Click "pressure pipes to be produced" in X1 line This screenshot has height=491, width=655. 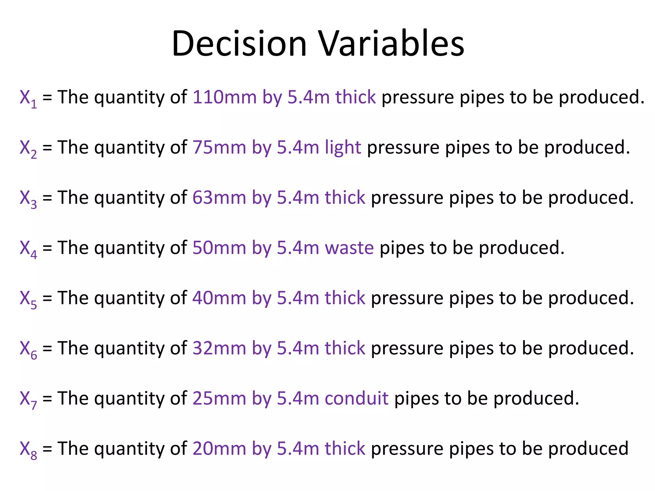click(x=513, y=97)
